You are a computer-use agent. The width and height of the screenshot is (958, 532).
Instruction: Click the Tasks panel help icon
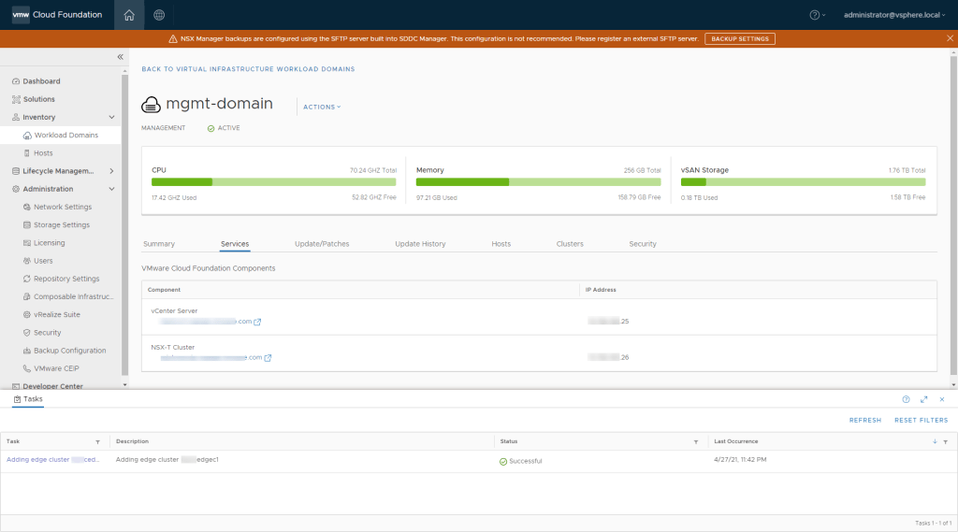[x=906, y=399]
